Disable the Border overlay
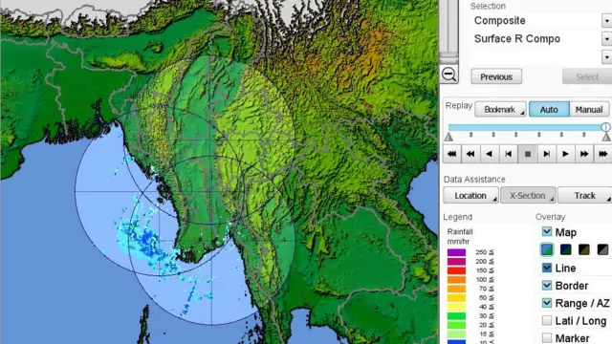Viewport: 612px width, 344px height. (x=547, y=286)
